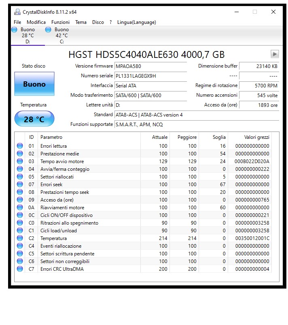Click the Peggiore column header
288x325 pixels.
[184, 137]
